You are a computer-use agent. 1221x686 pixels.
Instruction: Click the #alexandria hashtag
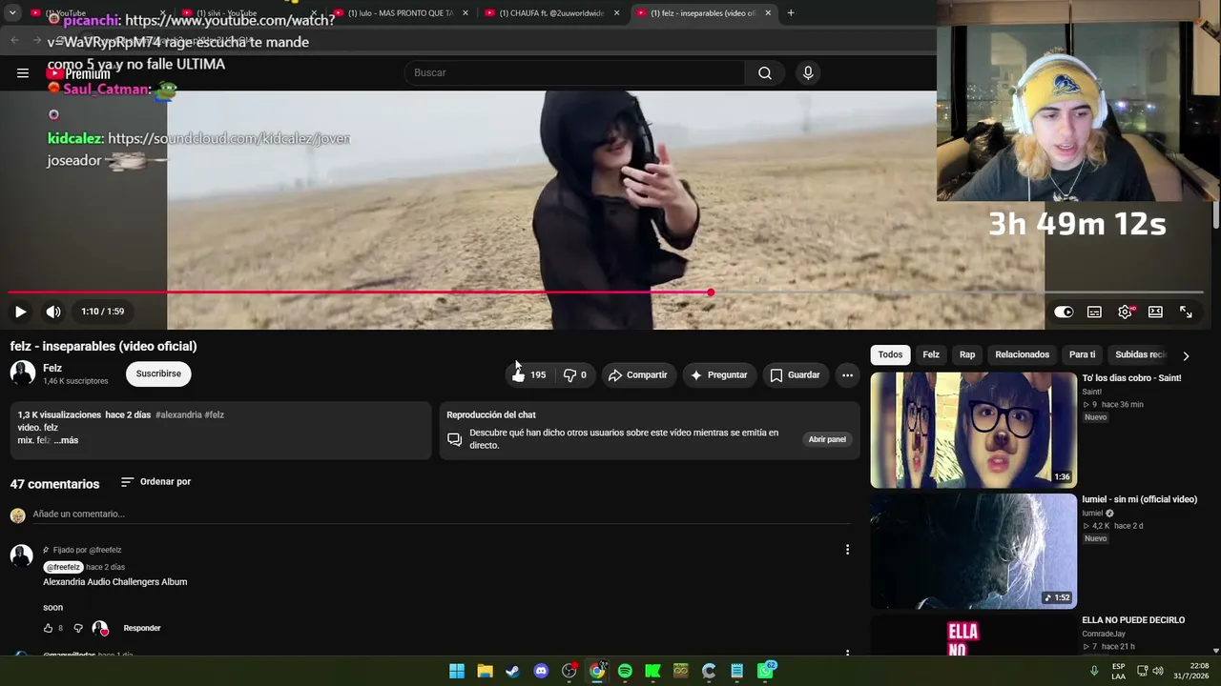click(178, 414)
